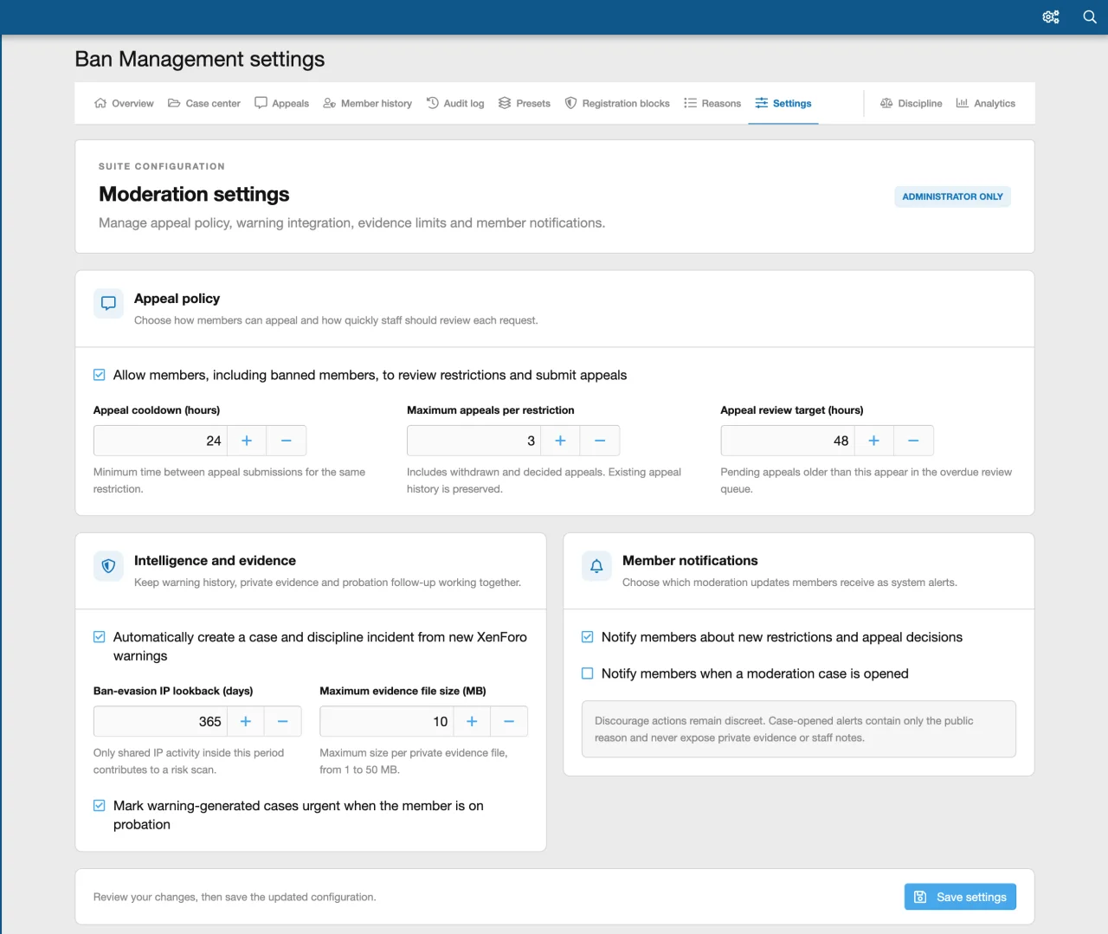Increase Appeal cooldown hours with plus

pos(247,441)
